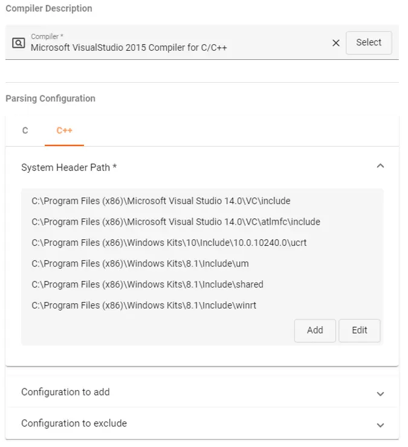Select the 8.1\Include\shared path entry
This screenshot has width=408, height=447.
pyautogui.click(x=147, y=284)
